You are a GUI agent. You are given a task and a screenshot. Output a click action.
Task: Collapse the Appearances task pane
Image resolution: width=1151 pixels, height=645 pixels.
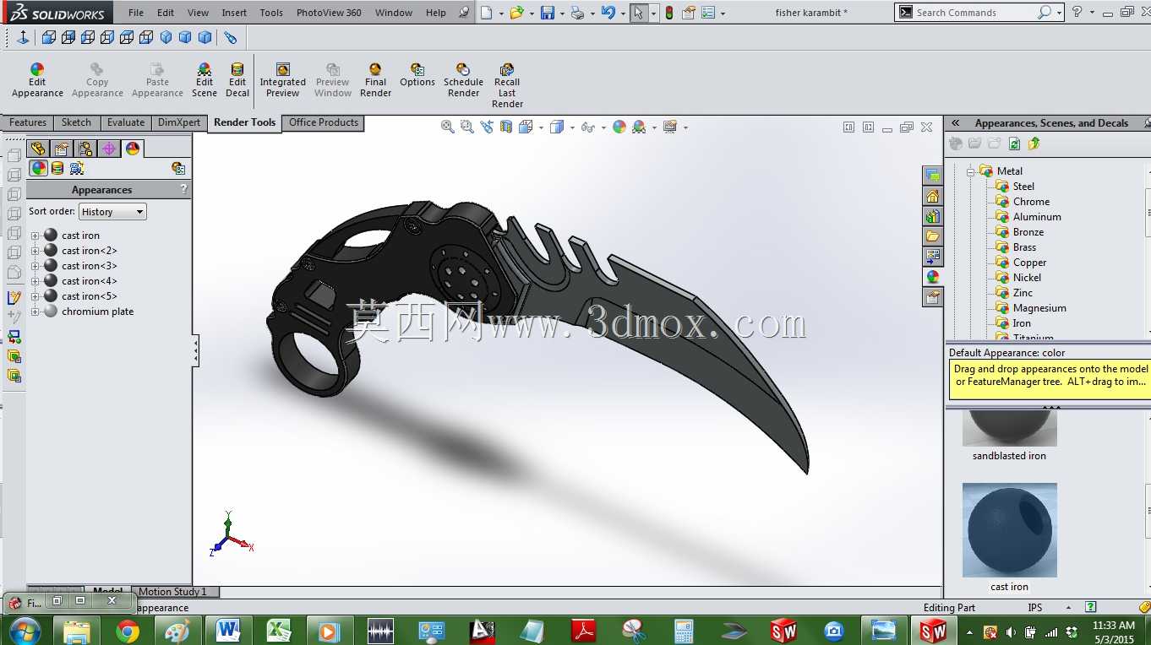[956, 123]
